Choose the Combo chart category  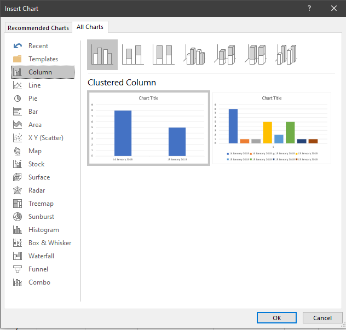click(x=43, y=282)
